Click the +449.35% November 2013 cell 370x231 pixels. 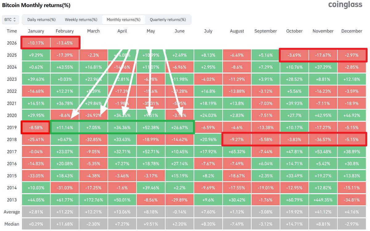pos(323,200)
